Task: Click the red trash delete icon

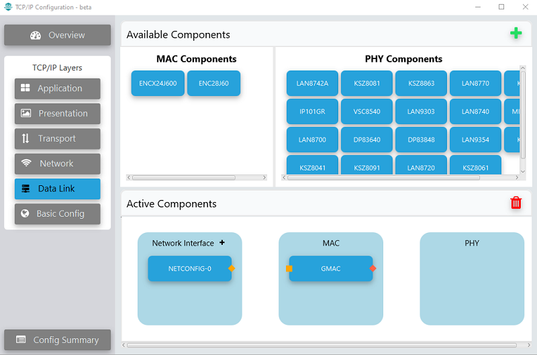Action: click(x=516, y=203)
